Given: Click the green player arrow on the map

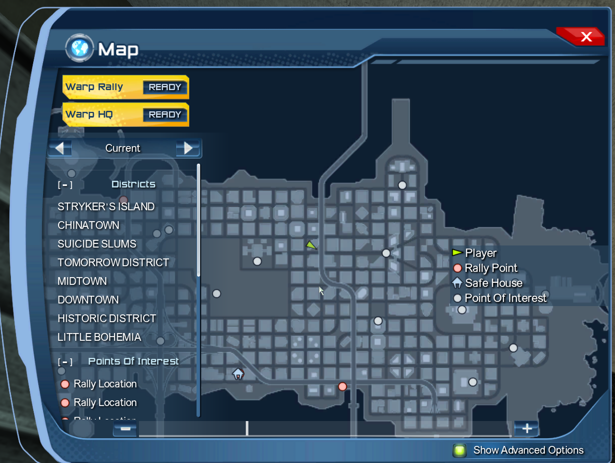Looking at the screenshot, I should point(311,245).
